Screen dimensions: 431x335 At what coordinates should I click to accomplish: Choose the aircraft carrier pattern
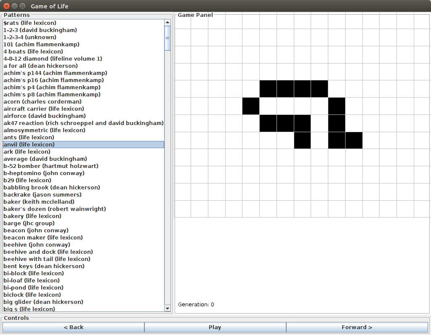[44, 109]
